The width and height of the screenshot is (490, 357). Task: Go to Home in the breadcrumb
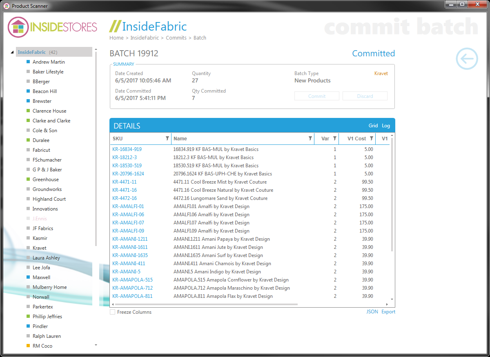click(116, 38)
